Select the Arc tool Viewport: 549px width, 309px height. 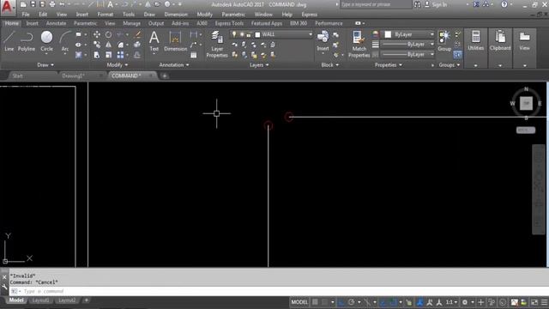pos(65,41)
